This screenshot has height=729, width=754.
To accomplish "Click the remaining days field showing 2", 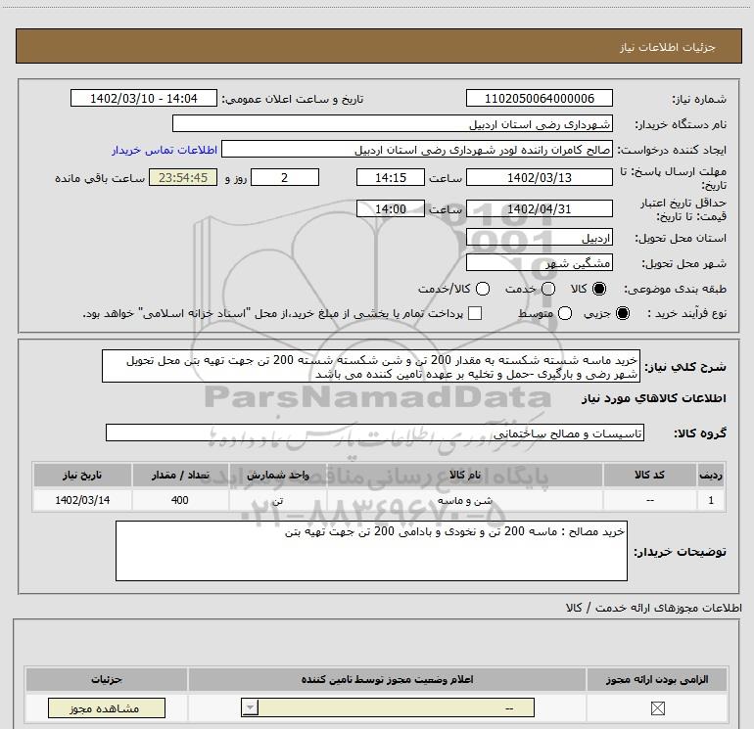I will coord(285,177).
